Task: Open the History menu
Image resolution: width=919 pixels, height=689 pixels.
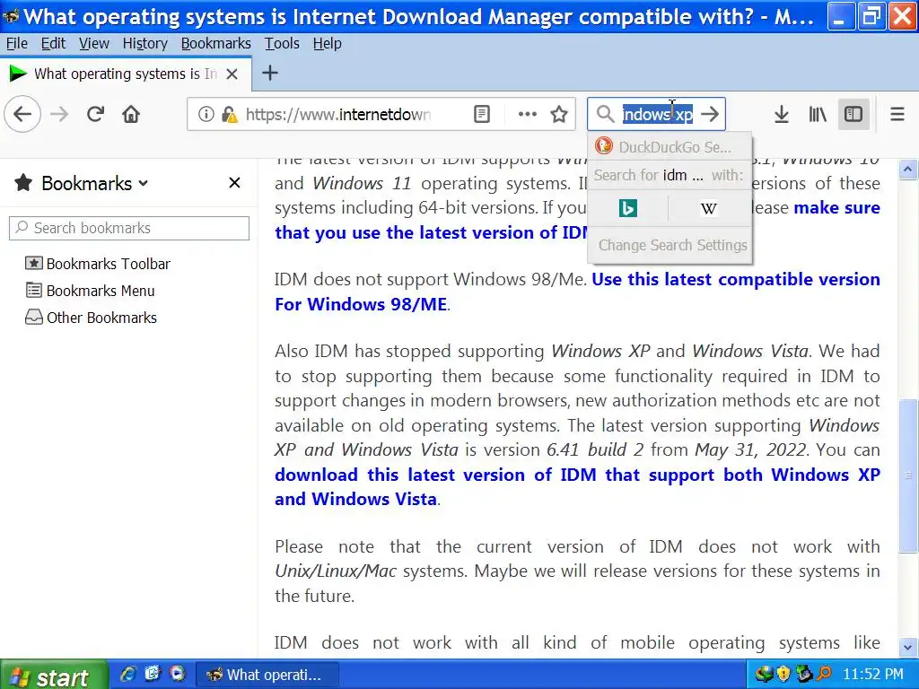Action: (x=144, y=43)
